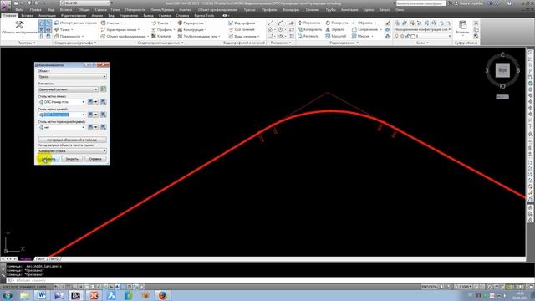Click the Windows Start button
The height and width of the screenshot is (301, 535).
(8, 295)
